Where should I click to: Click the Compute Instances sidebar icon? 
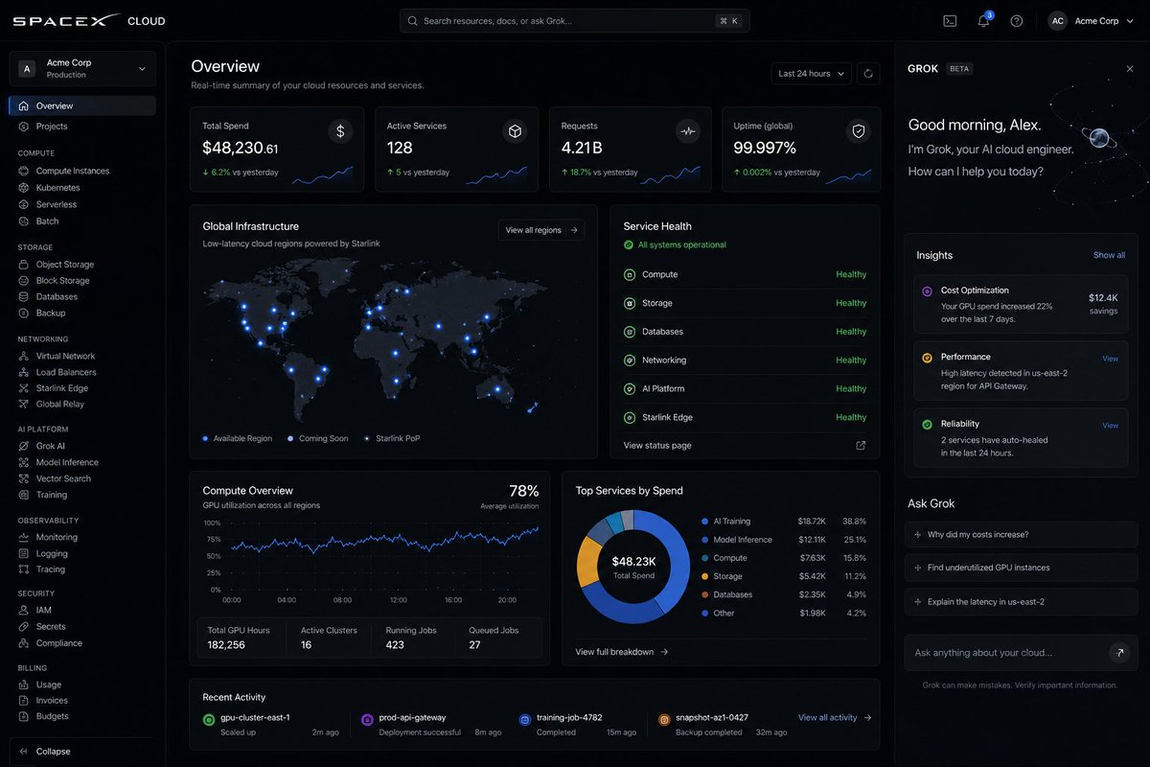pos(24,171)
